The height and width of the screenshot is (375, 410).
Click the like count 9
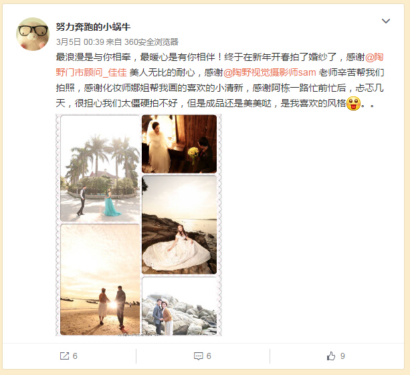click(342, 356)
